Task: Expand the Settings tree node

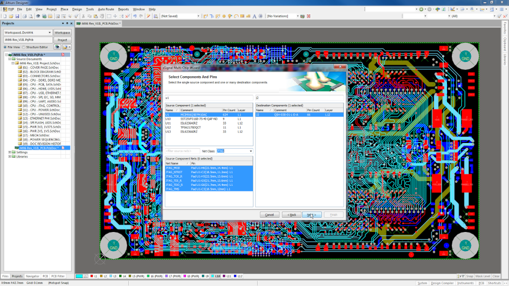Action: pyautogui.click(x=10, y=152)
